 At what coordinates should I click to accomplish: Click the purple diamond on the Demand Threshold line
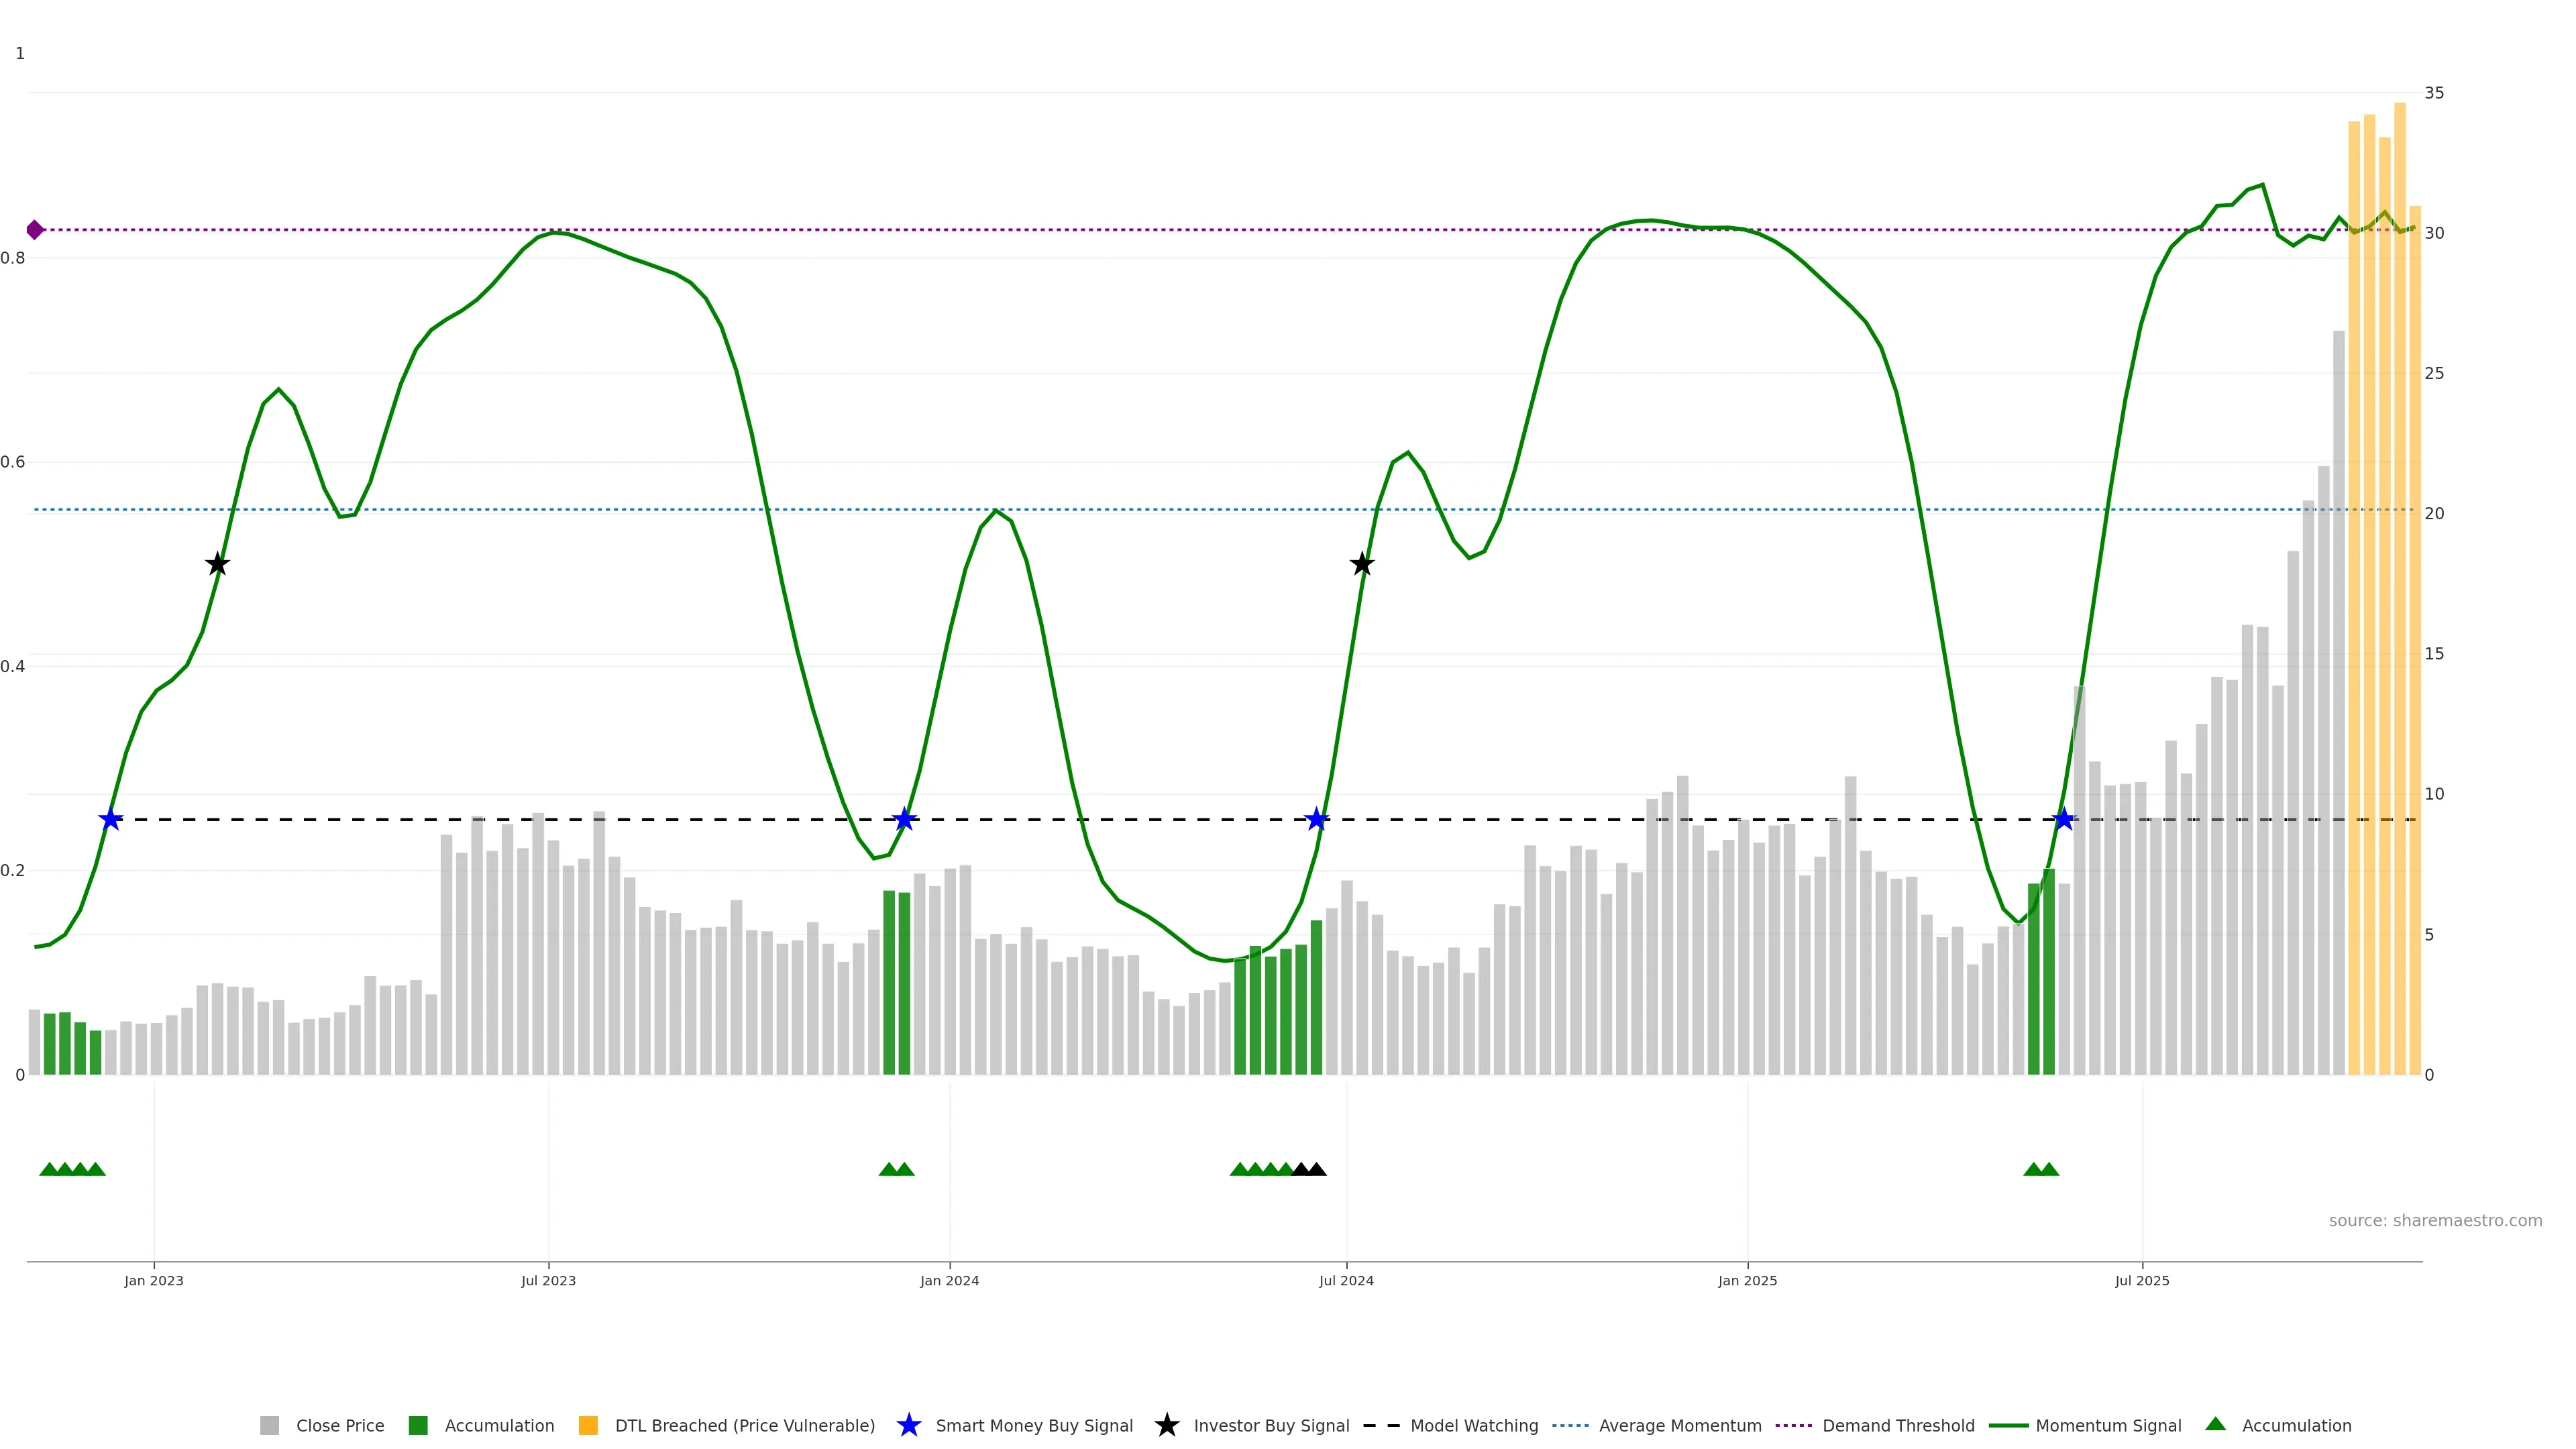[35, 230]
